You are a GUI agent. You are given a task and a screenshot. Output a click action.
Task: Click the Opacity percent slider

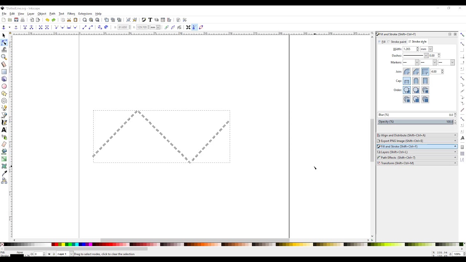[x=415, y=122]
